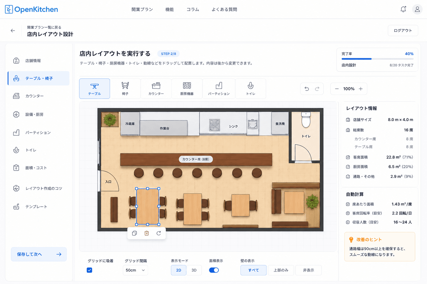The height and width of the screenshot is (284, 427).
Task: Set wall display to 上部のみ
Action: (281, 270)
